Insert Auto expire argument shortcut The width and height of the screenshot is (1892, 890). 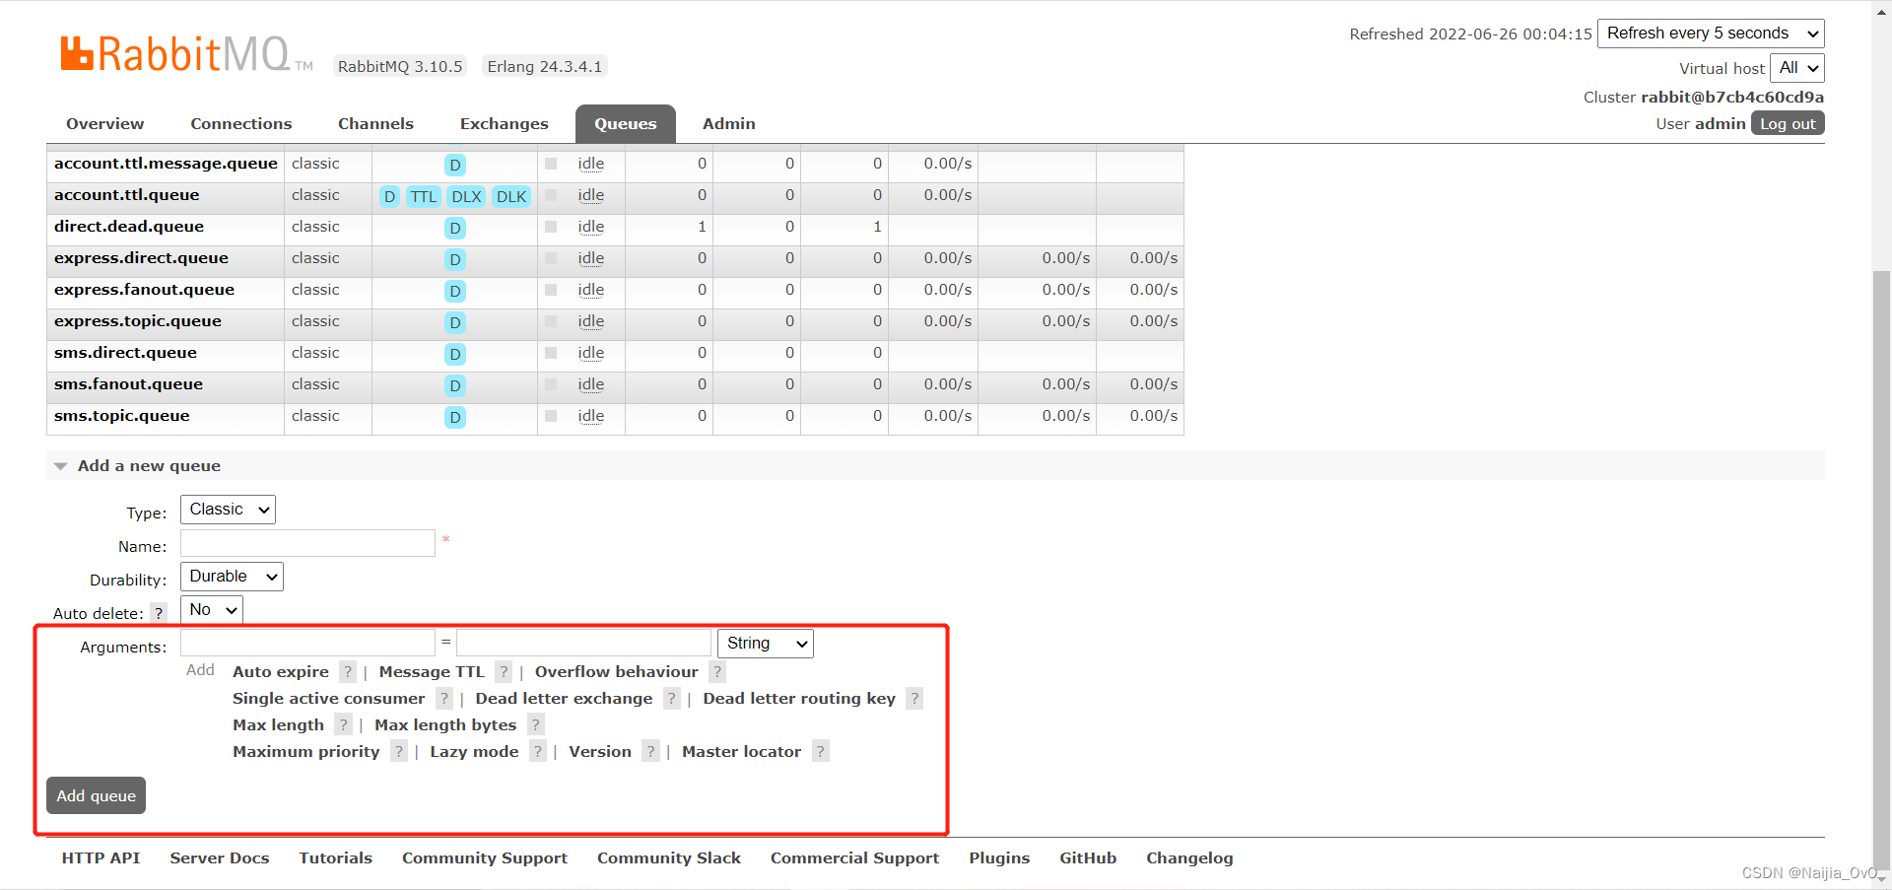point(281,672)
